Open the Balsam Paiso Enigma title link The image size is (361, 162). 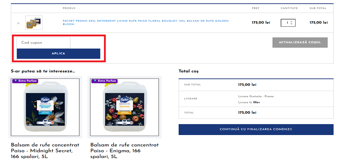click(124, 151)
